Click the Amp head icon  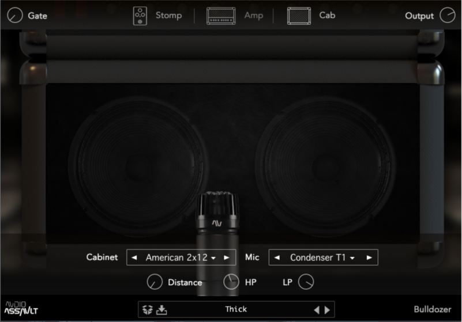point(221,16)
